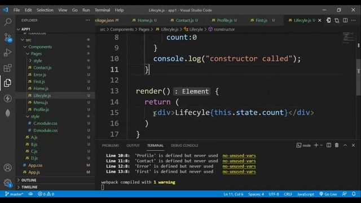Click the JavaScript language mode

pyautogui.click(x=306, y=194)
